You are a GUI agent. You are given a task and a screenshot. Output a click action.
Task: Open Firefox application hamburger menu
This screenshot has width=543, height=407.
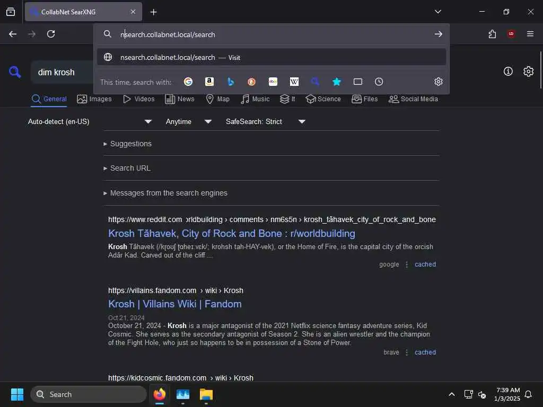coord(530,34)
